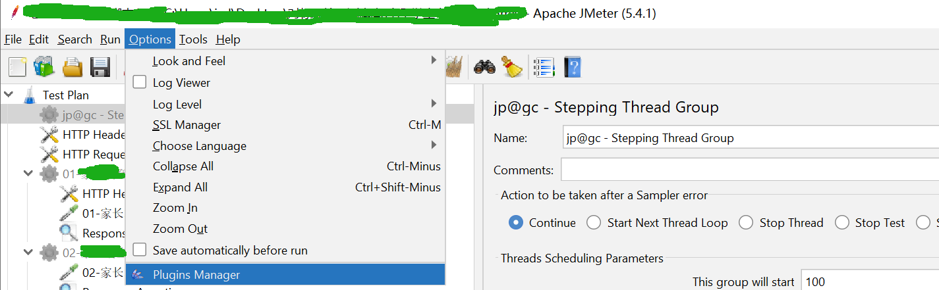Enable Save automatically before run checkbox
The width and height of the screenshot is (939, 290).
(x=140, y=250)
